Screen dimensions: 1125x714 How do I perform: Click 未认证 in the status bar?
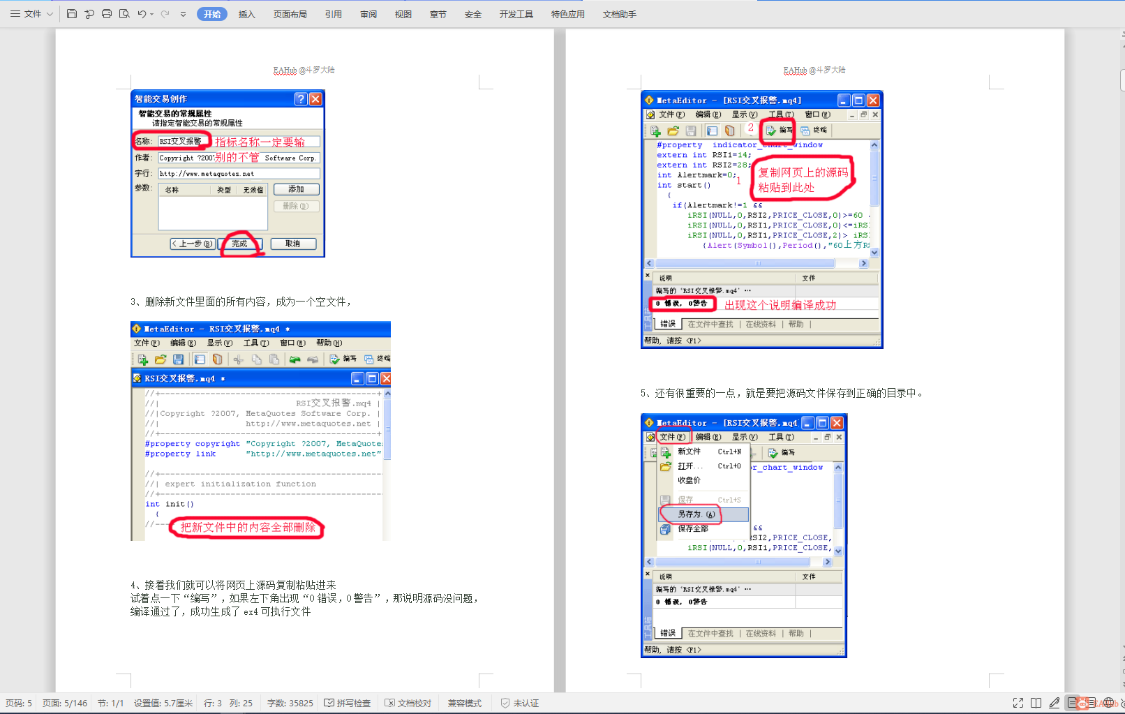(x=521, y=703)
